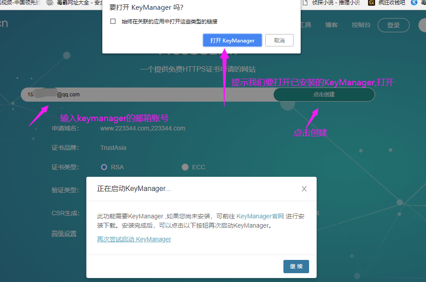Click the TrustAsia brand value
Image resolution: width=426 pixels, height=282 pixels.
pos(113,148)
